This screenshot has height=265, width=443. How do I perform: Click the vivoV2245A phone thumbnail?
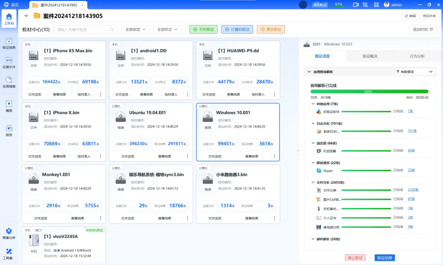[x=34, y=240]
